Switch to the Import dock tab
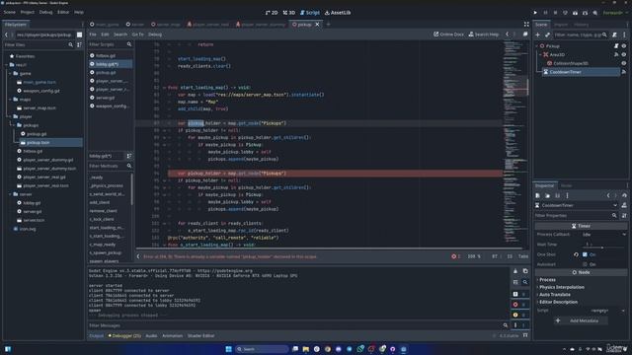 560,25
